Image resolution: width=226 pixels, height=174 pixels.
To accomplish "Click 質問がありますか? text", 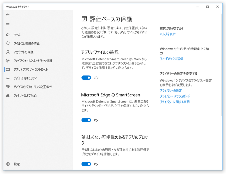I will click(171, 28).
